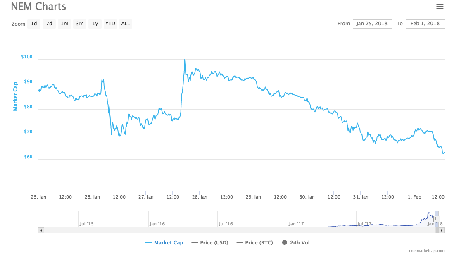459x254 pixels.
Task: Edit the From date field
Action: point(372,24)
